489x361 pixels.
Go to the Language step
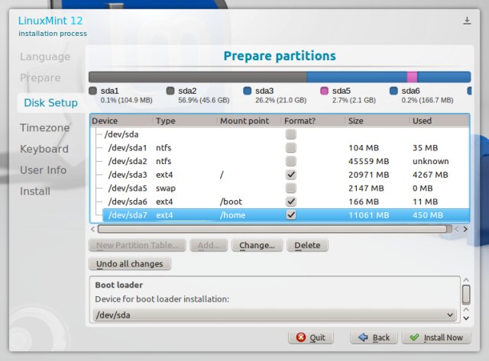tap(45, 56)
